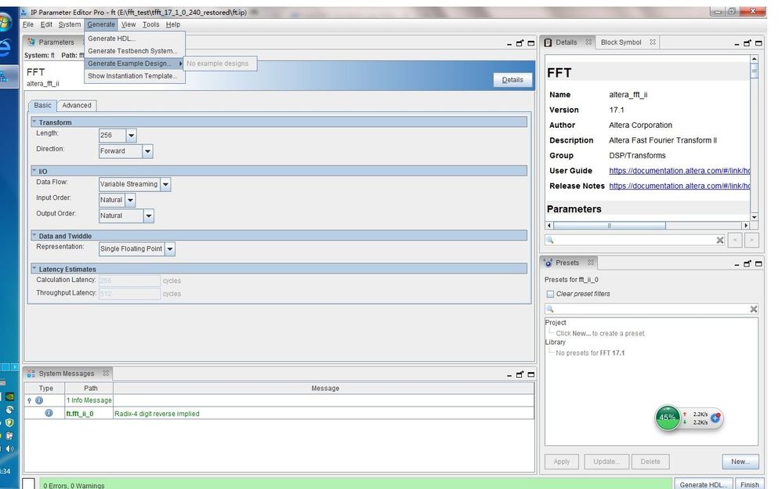
Task: Open Data Flow Variable Streaming dropdown
Action: pyautogui.click(x=165, y=184)
